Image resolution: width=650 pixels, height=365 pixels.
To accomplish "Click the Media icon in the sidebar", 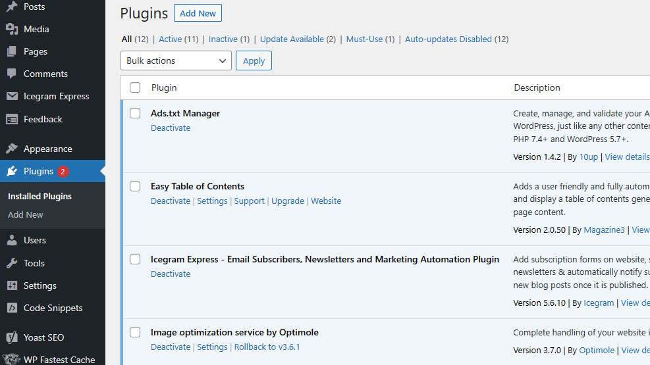I will tap(12, 29).
